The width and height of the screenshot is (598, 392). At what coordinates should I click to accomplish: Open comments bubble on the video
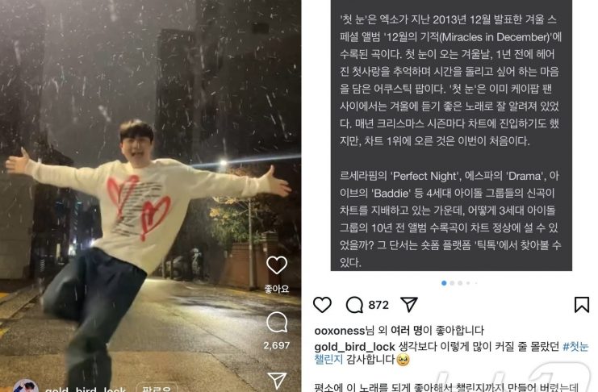(277, 323)
